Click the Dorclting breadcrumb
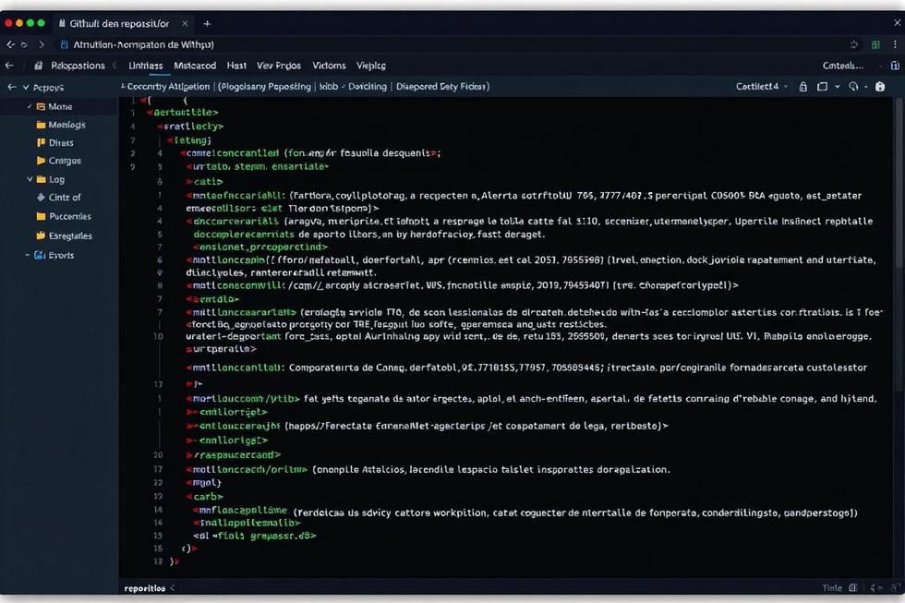 tap(368, 87)
